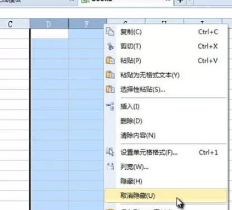Choose 复制(C) from the context menu
Image resolution: width=232 pixels, height=210 pixels.
pyautogui.click(x=166, y=32)
